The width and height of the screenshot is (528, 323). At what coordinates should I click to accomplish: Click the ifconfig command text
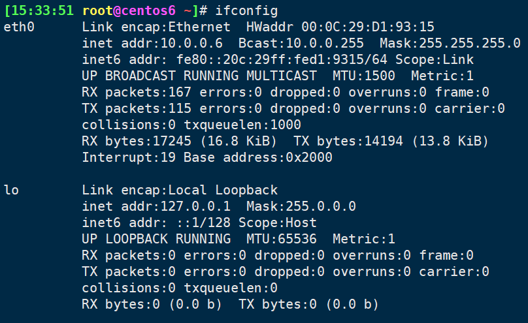point(246,10)
